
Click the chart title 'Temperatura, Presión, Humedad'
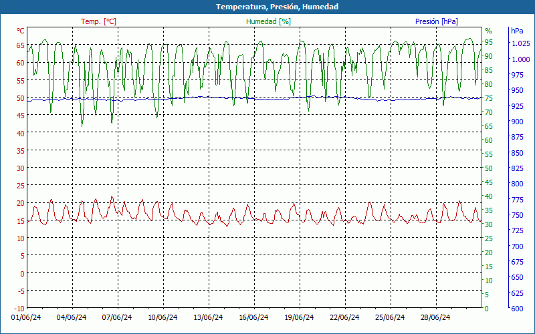click(277, 7)
